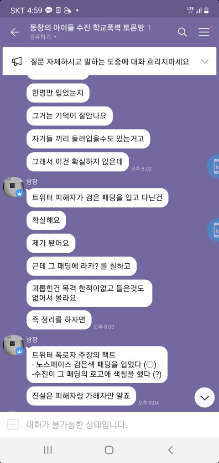This screenshot has height=463, width=219.
Task: Open the chat search magnifier icon
Action: pos(182,32)
